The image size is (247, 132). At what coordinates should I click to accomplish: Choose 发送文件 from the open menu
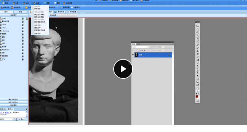point(37,25)
